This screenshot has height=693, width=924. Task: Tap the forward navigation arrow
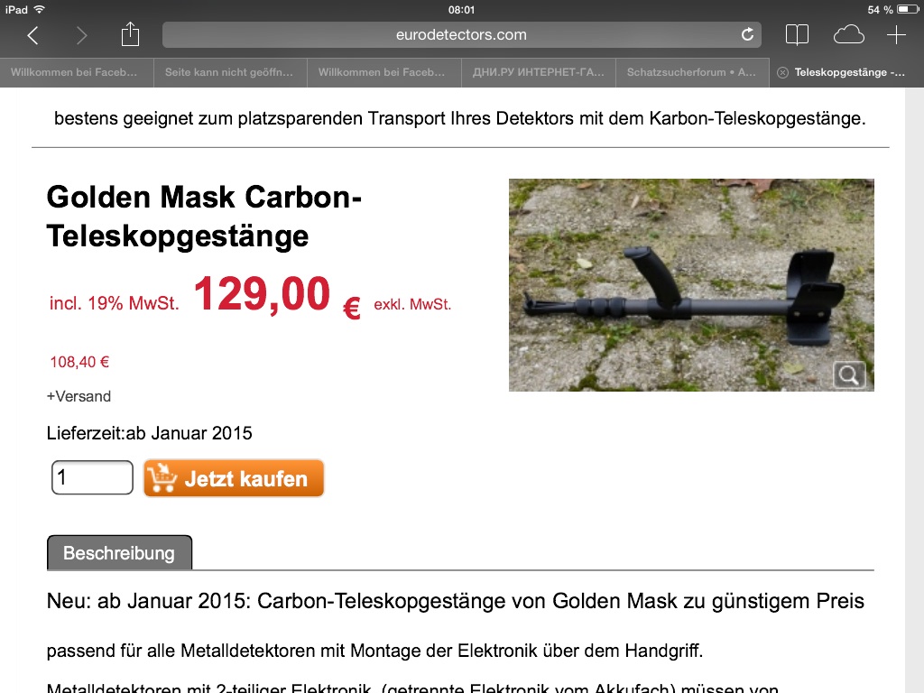click(x=81, y=35)
